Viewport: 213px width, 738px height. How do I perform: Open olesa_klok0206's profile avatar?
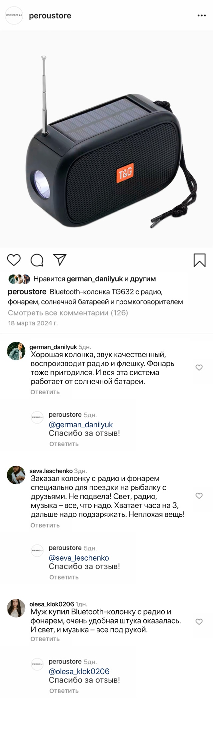16,608
